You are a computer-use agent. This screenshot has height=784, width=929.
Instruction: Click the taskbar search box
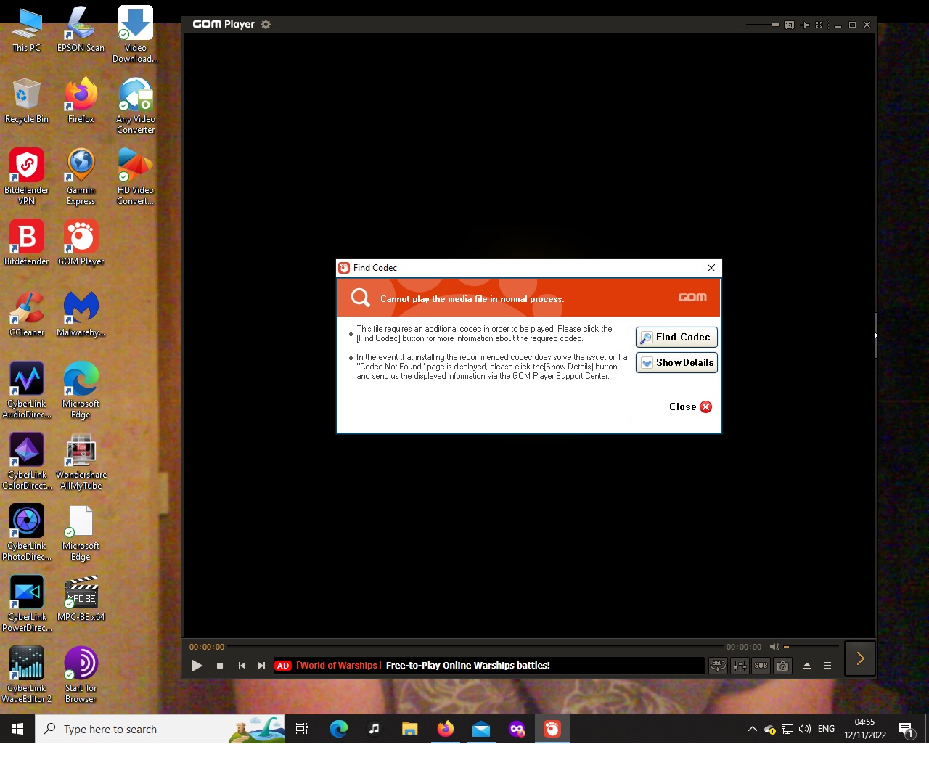[160, 729]
